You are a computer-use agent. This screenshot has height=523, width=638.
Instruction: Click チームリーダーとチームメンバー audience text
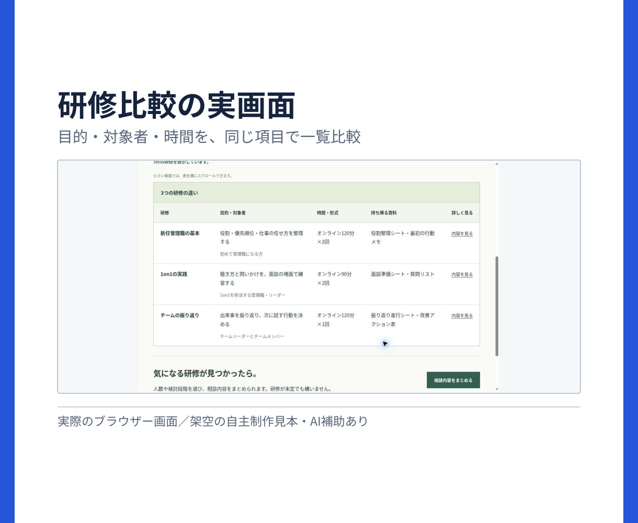coord(252,336)
